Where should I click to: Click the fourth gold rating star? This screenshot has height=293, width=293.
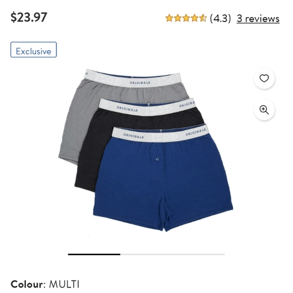pyautogui.click(x=194, y=18)
